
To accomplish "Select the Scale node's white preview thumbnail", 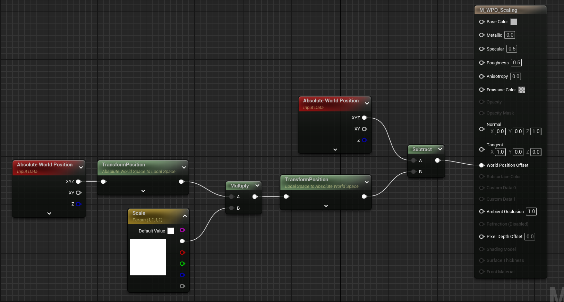I will click(148, 257).
